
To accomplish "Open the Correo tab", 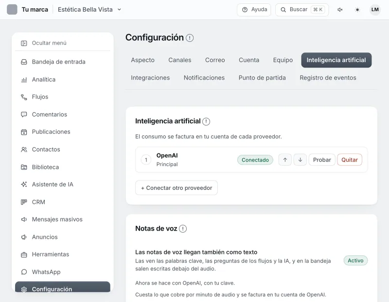I will [x=215, y=60].
